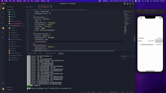Open babel.config.js in the Explorer
The width and height of the screenshot is (166, 93).
[x=15, y=46]
